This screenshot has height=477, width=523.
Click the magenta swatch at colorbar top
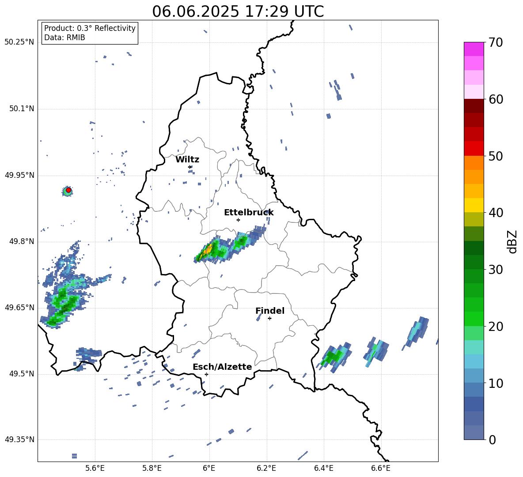[474, 49]
